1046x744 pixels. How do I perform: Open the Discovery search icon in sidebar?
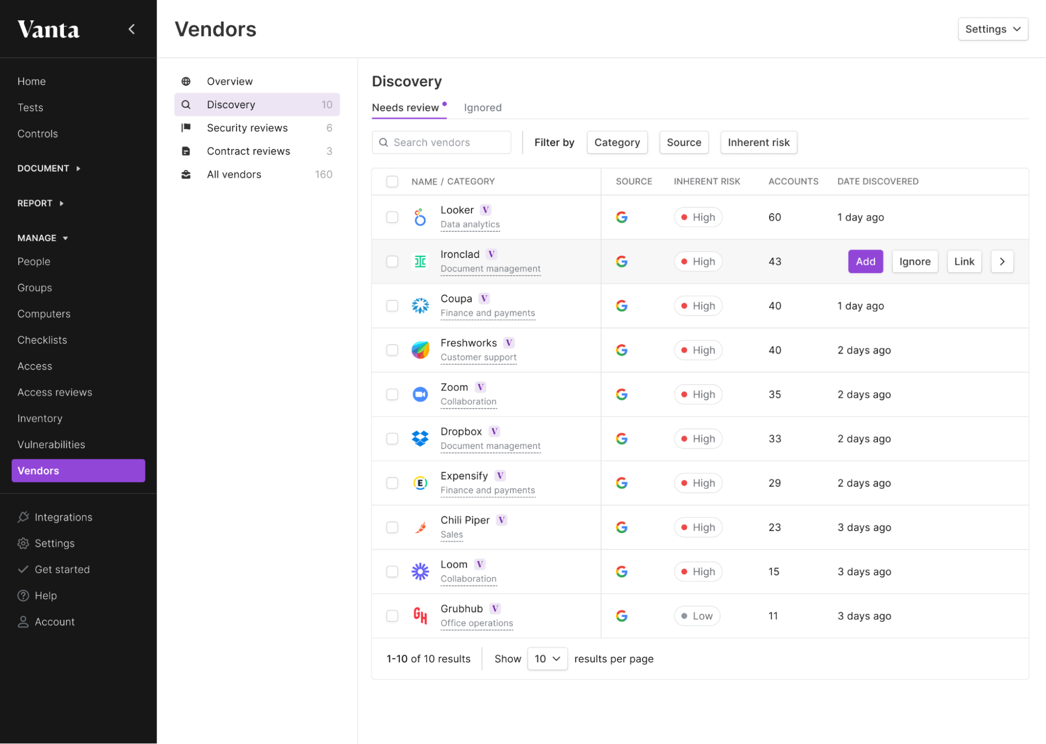click(186, 104)
